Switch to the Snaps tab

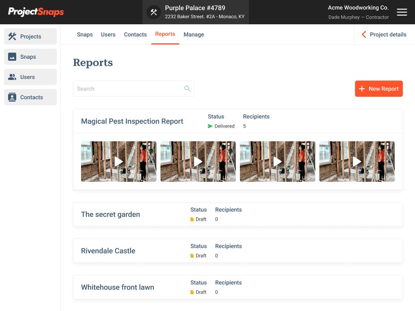click(85, 34)
